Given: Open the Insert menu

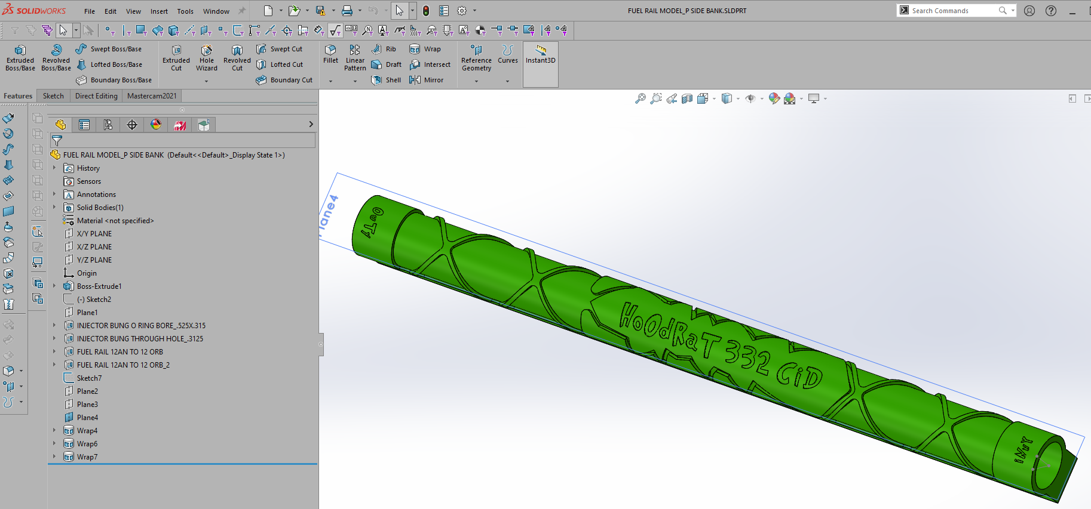Looking at the screenshot, I should [159, 11].
